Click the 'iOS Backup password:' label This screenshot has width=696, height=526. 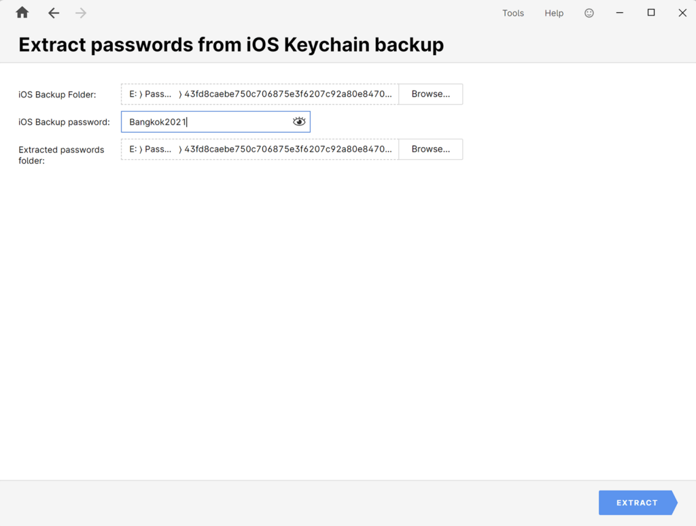point(64,122)
